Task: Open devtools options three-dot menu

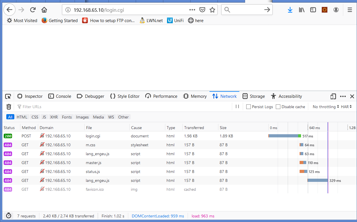Action: pos(343,96)
